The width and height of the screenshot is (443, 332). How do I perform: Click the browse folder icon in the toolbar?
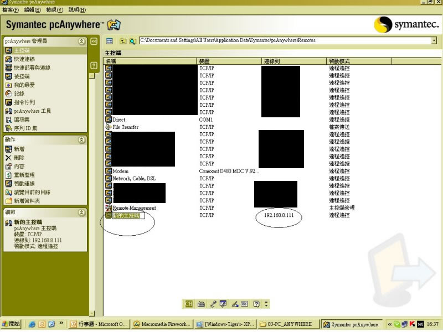click(x=133, y=41)
